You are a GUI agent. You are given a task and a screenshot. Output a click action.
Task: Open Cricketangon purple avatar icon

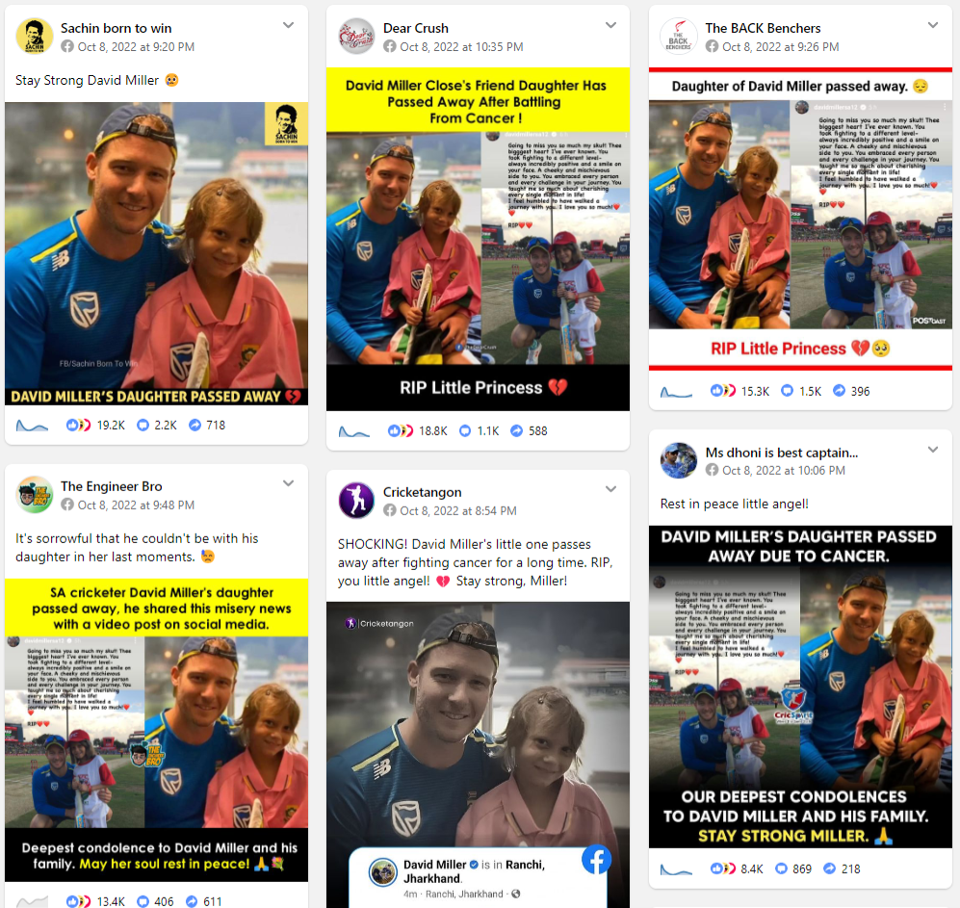[356, 501]
